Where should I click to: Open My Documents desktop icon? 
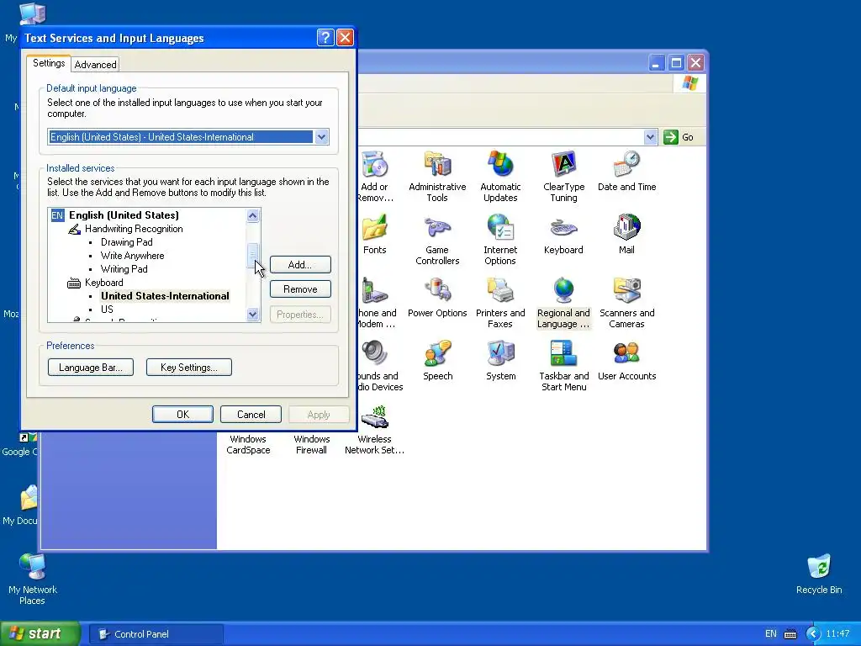pos(20,506)
